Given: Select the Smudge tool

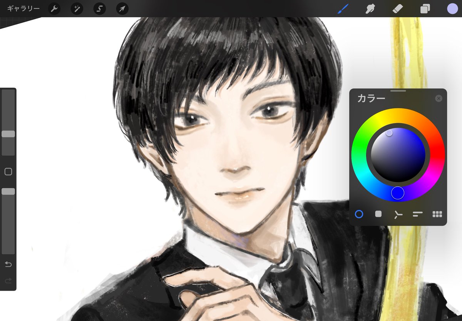Looking at the screenshot, I should pos(370,8).
